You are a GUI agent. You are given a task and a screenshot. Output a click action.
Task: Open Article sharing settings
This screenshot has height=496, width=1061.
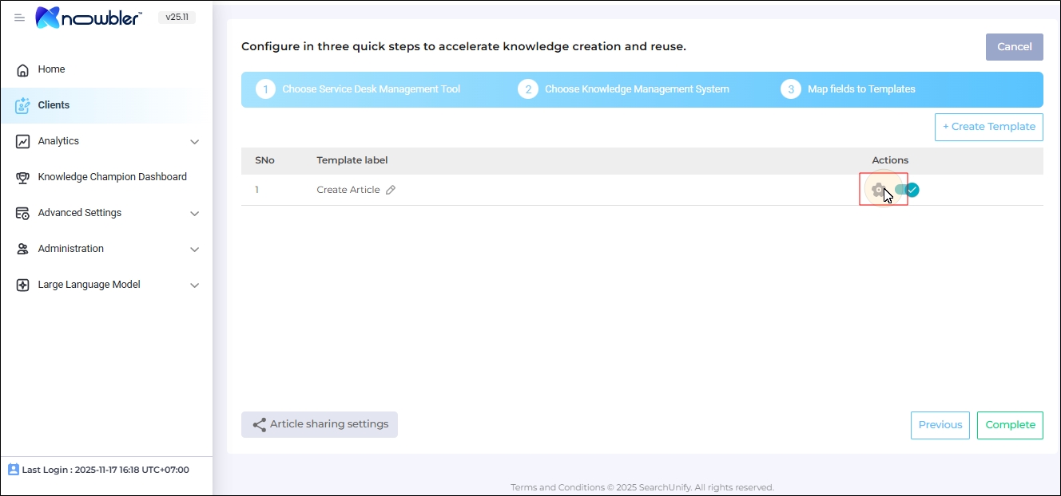tap(320, 424)
